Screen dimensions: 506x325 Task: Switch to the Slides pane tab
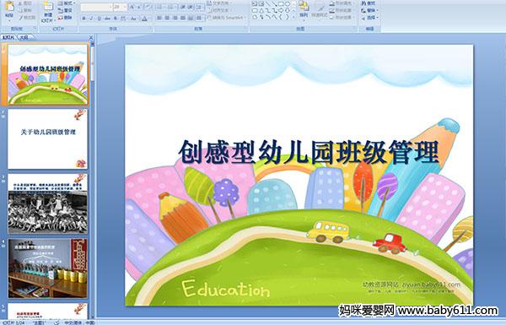click(x=8, y=37)
